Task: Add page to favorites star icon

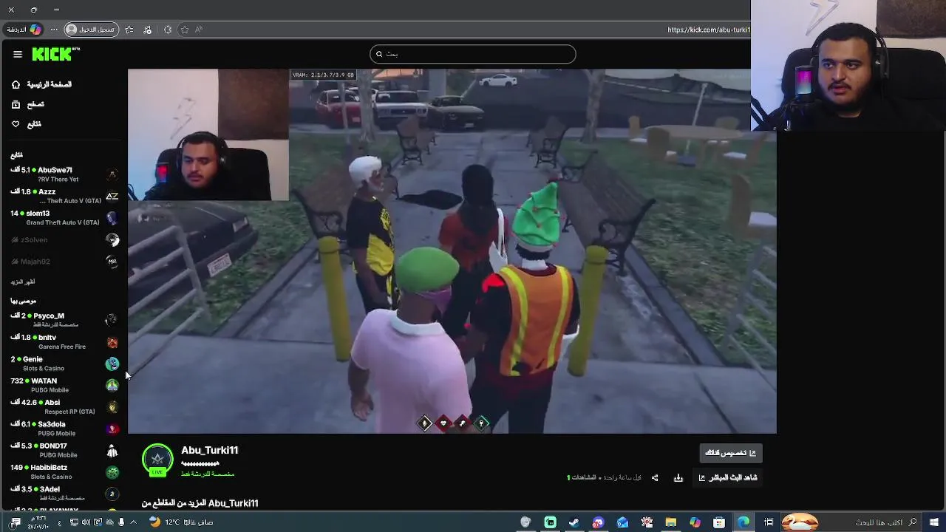Action: pyautogui.click(x=185, y=30)
